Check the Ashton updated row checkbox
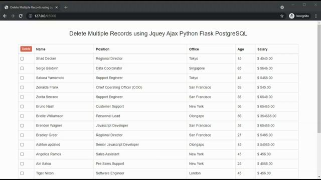The height and width of the screenshot is (180, 321). pos(22,144)
